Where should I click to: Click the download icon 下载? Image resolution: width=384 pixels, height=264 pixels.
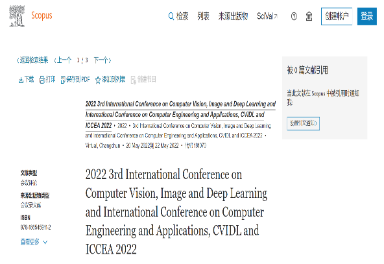click(x=21, y=80)
